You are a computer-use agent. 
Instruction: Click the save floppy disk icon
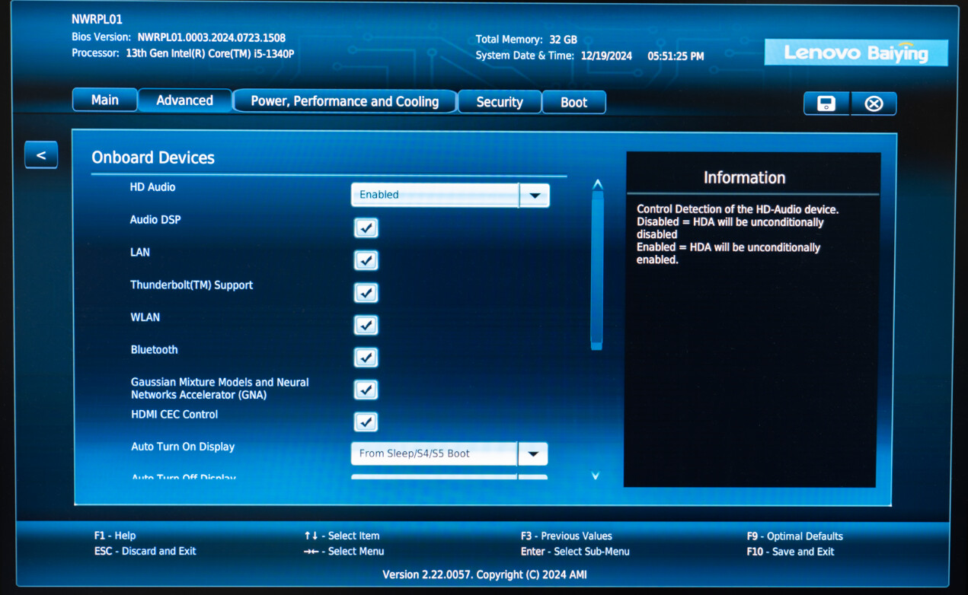pyautogui.click(x=826, y=103)
